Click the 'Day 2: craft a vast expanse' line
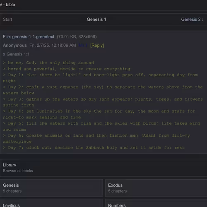 (103, 90)
